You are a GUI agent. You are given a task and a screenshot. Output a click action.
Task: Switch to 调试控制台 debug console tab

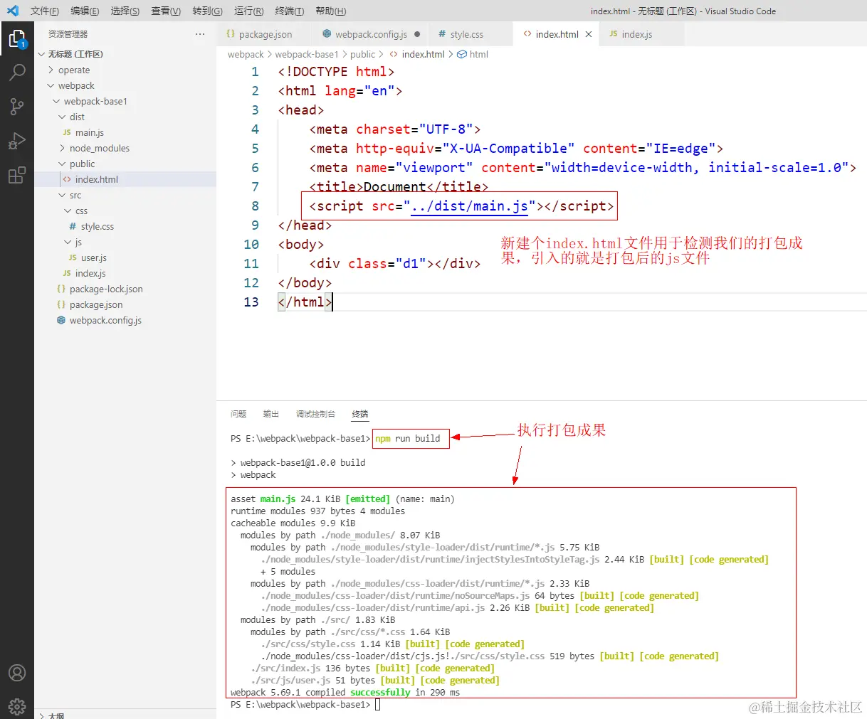point(315,414)
